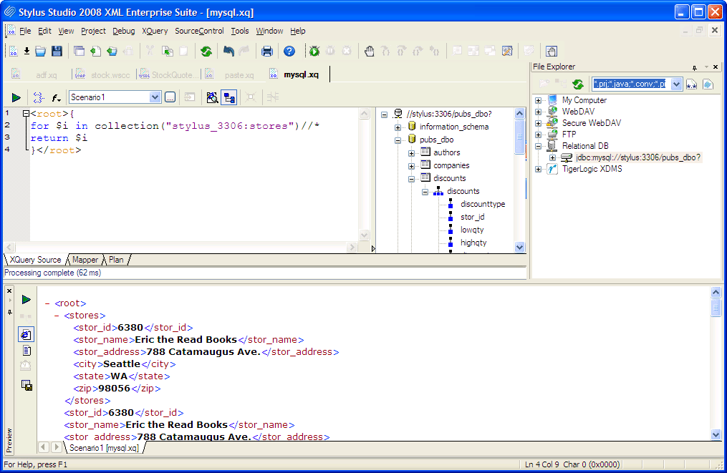Open the file filter dropdown in File Explorer

pos(676,84)
